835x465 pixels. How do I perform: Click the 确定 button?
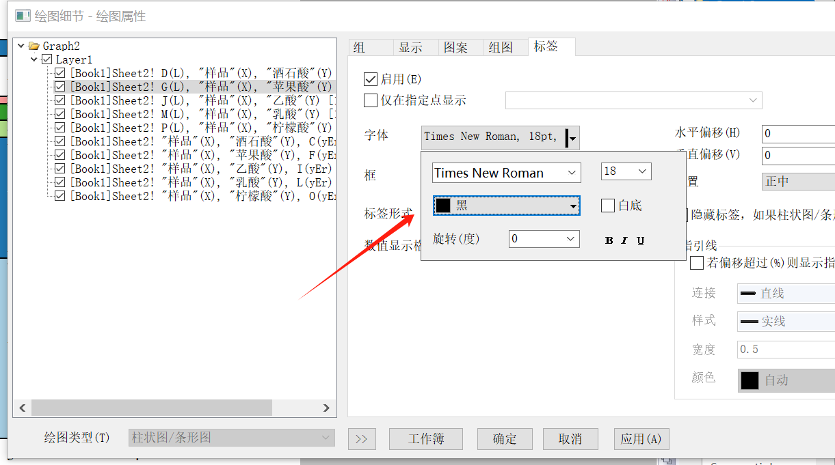click(x=505, y=439)
